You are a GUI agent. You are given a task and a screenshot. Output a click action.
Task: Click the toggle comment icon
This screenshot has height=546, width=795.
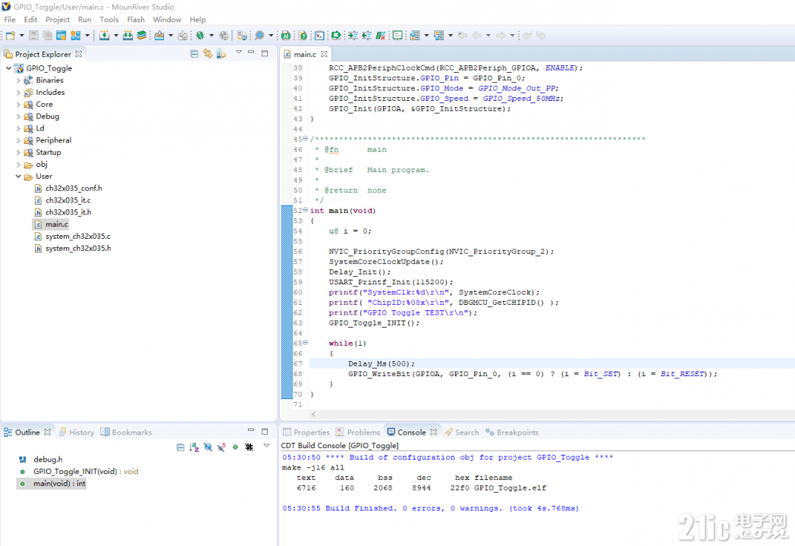pyautogui.click(x=380, y=36)
